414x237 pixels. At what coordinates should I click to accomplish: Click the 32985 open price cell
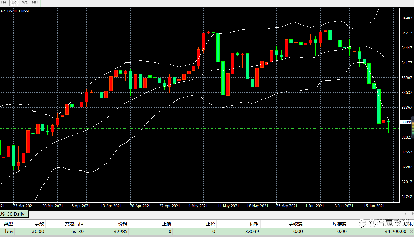[121, 232]
